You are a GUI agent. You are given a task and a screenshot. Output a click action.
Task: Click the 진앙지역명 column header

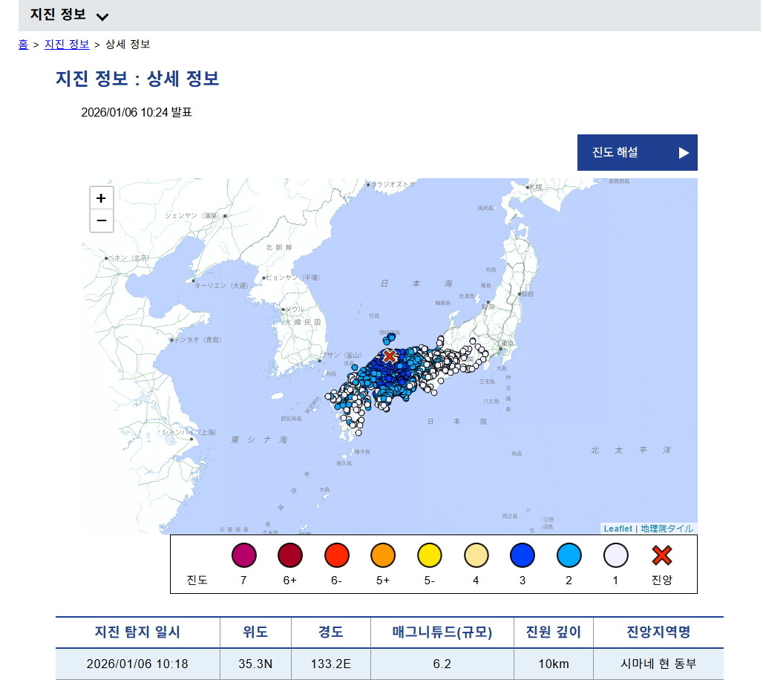click(658, 632)
